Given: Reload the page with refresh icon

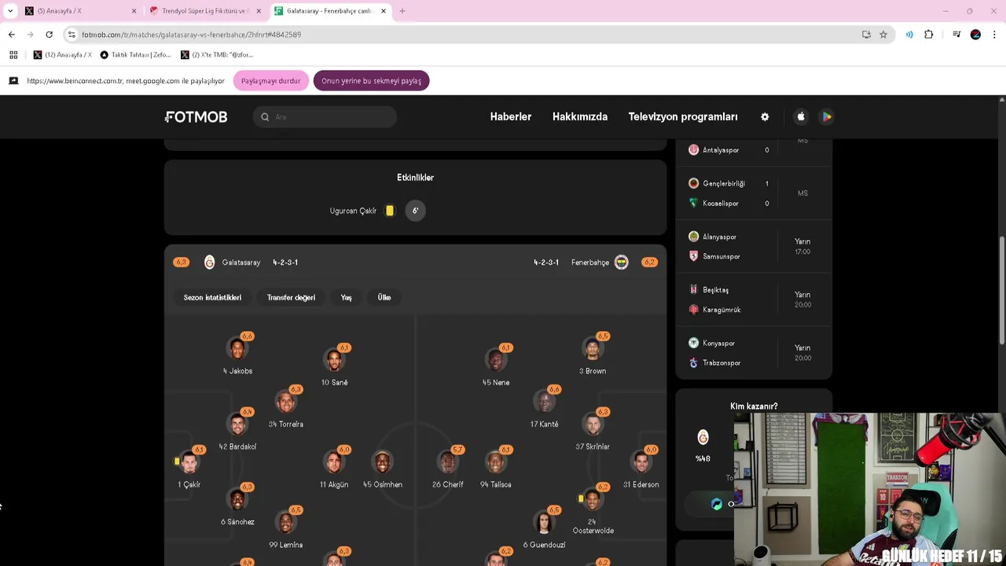Looking at the screenshot, I should click(49, 35).
